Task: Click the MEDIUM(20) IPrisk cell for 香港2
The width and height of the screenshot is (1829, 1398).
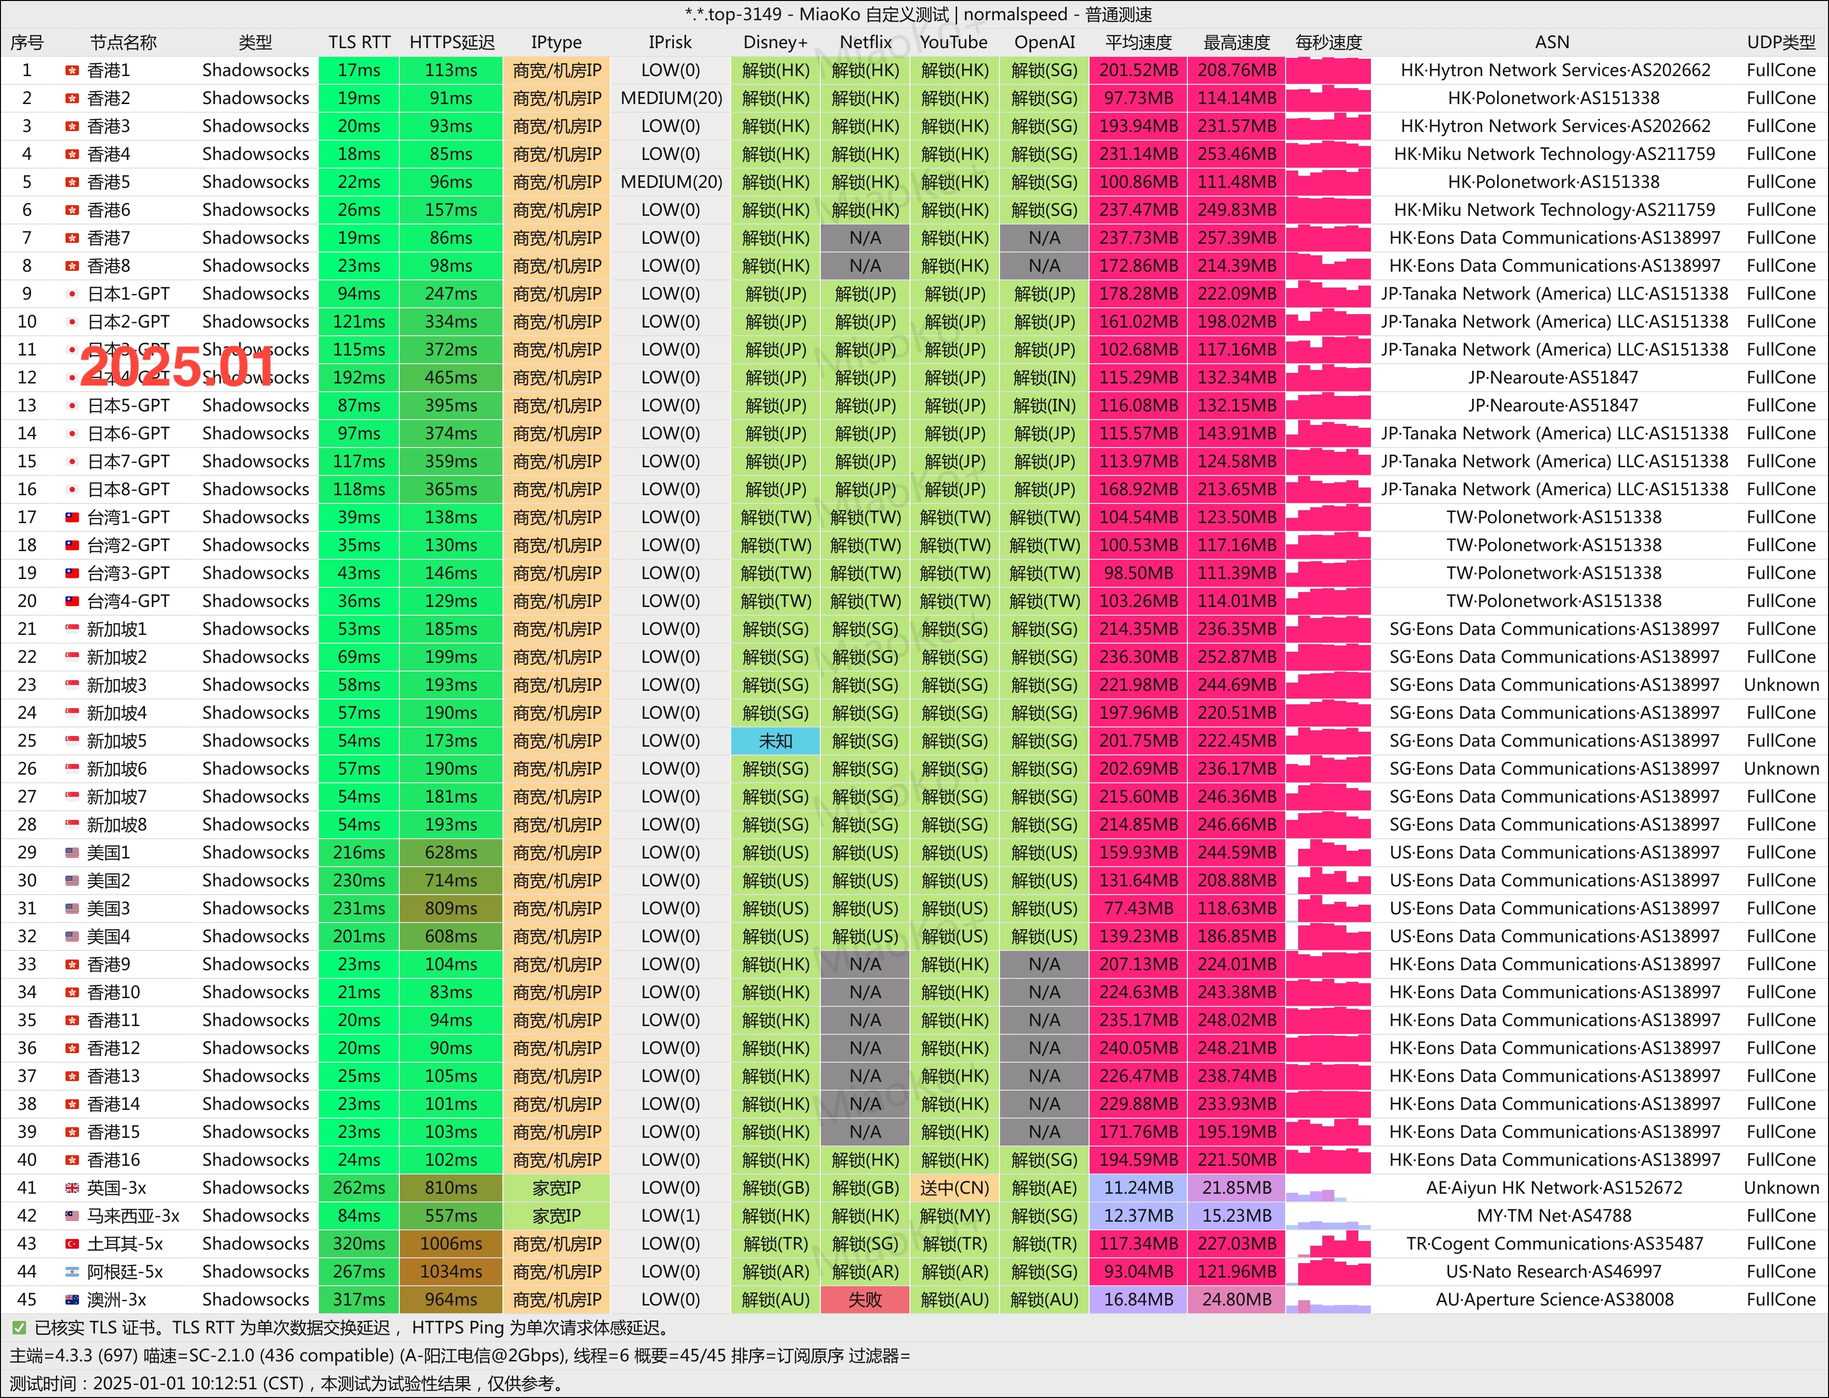Action: [671, 98]
